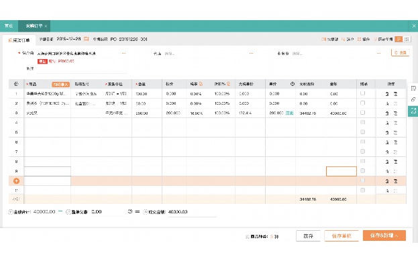Tick the gift checkbox in row 4
Screen dimensions: 418x263
tap(362, 122)
